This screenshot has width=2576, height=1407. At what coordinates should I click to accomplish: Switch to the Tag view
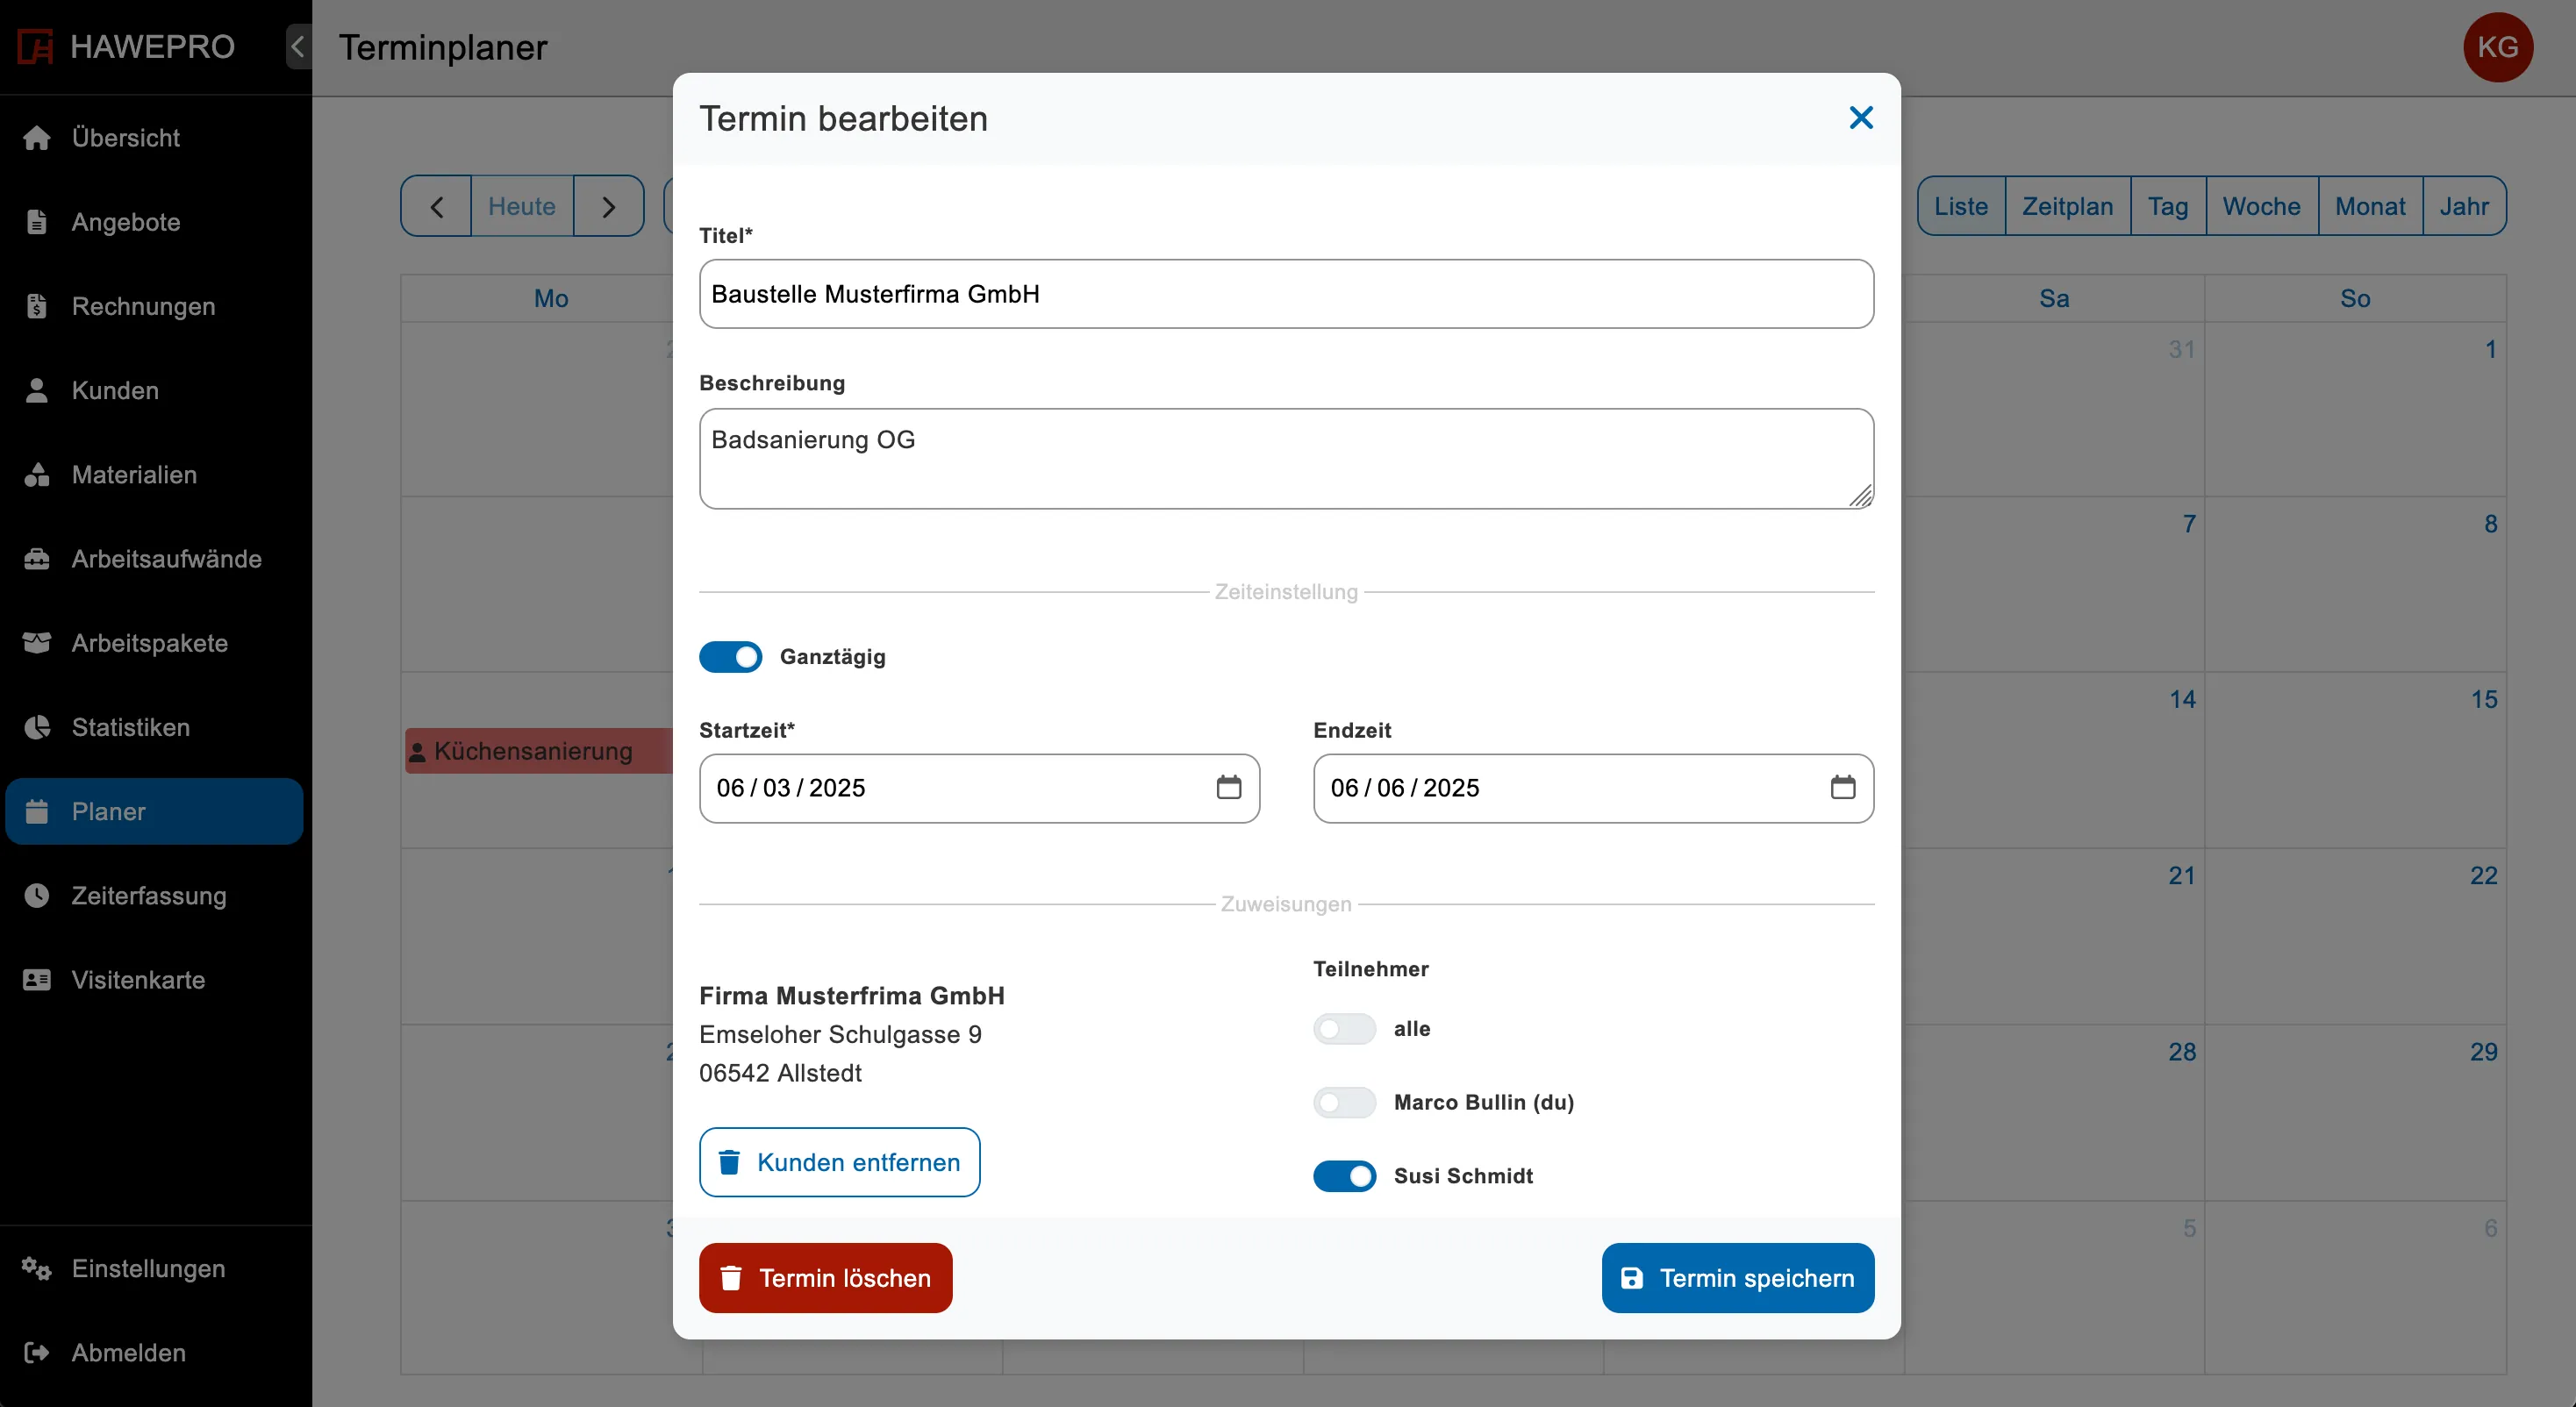(x=2167, y=206)
